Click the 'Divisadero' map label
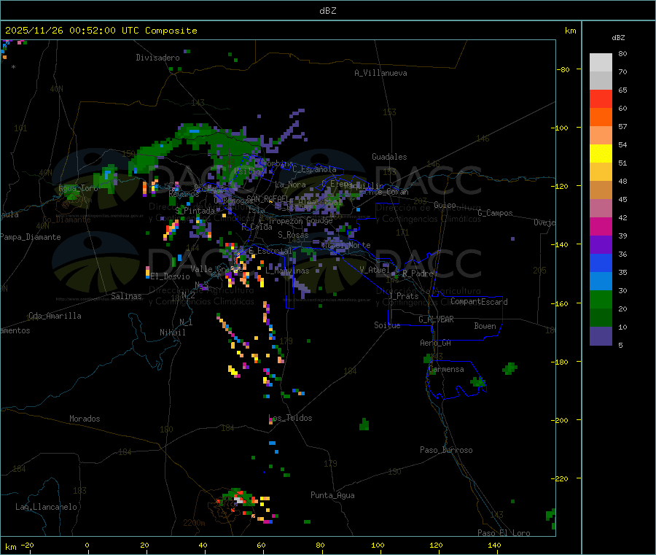 point(157,58)
